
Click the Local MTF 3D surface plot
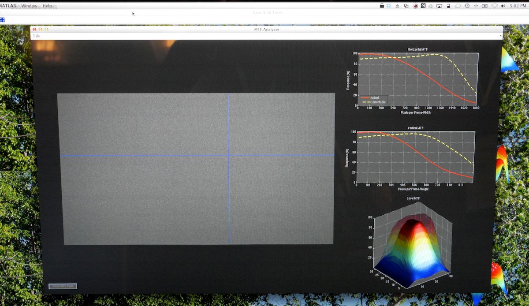[x=413, y=249]
